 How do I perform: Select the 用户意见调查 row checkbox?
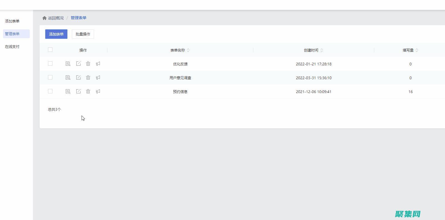(x=50, y=77)
